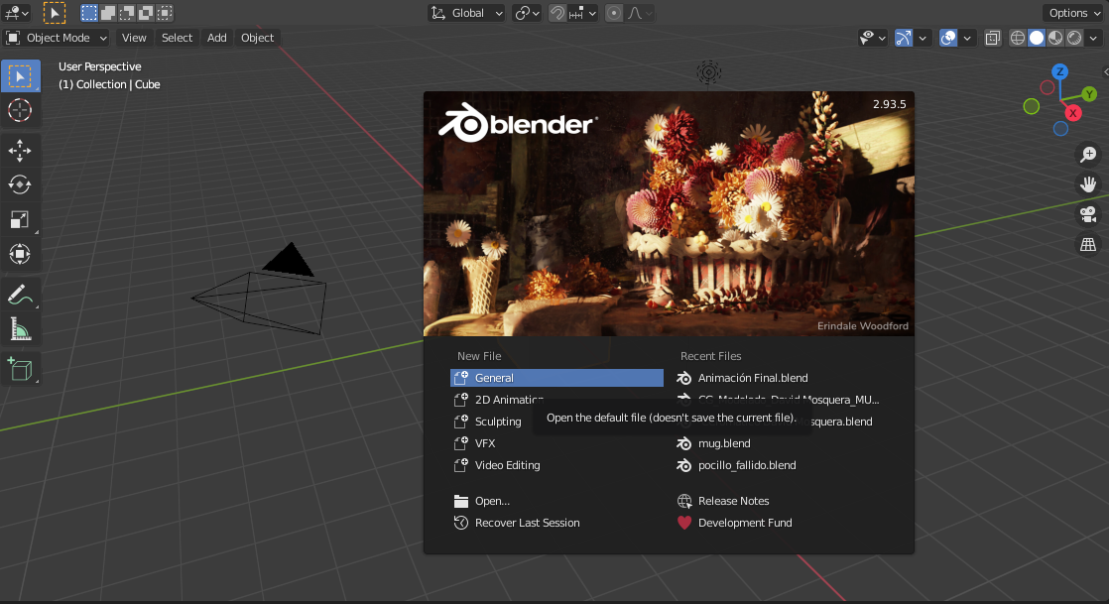
Task: Switch to Wireframe viewport shading
Action: click(x=1017, y=38)
